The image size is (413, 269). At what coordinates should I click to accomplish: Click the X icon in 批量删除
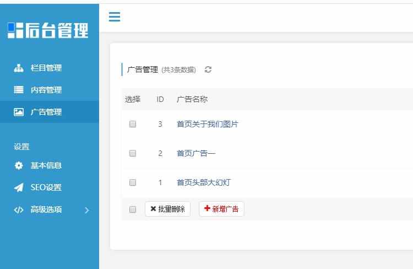pos(153,209)
